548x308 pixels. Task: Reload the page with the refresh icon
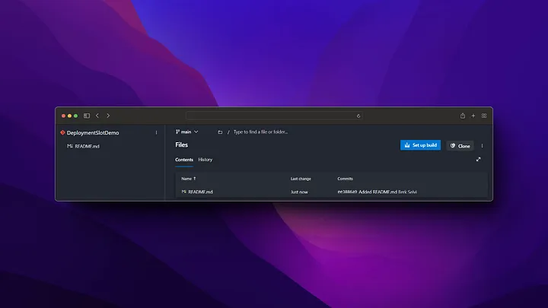click(x=358, y=116)
